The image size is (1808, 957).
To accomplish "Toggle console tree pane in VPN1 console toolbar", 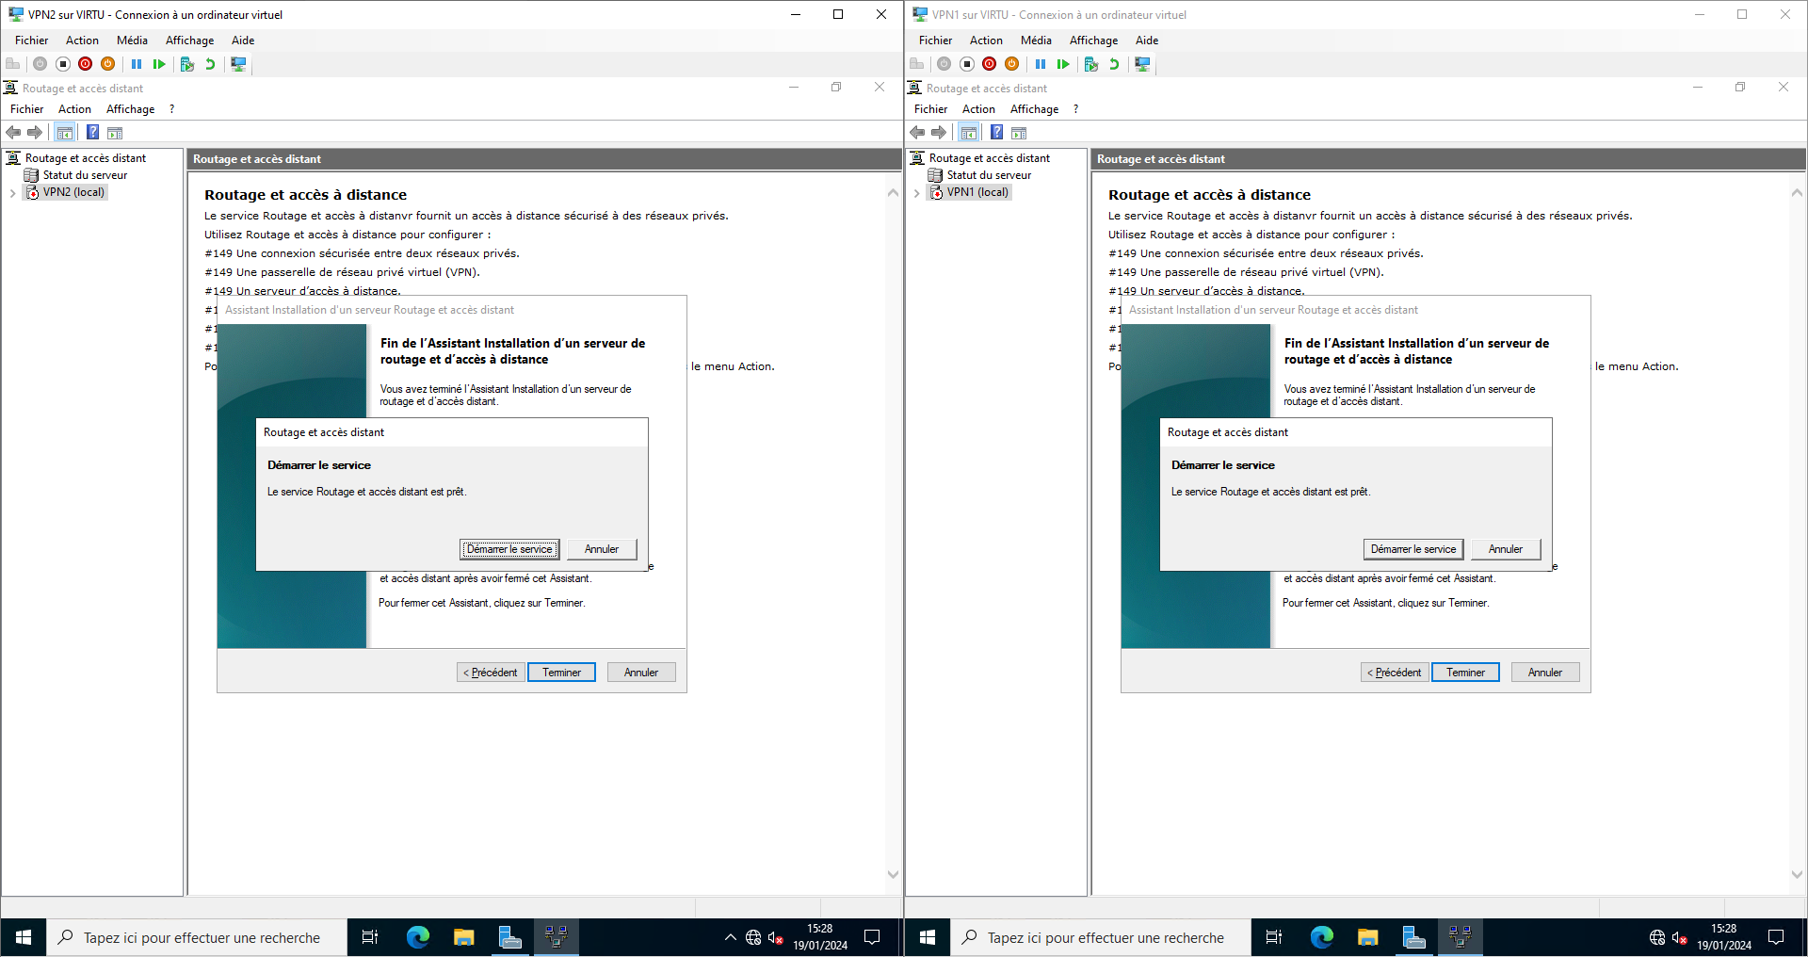I will tap(968, 133).
